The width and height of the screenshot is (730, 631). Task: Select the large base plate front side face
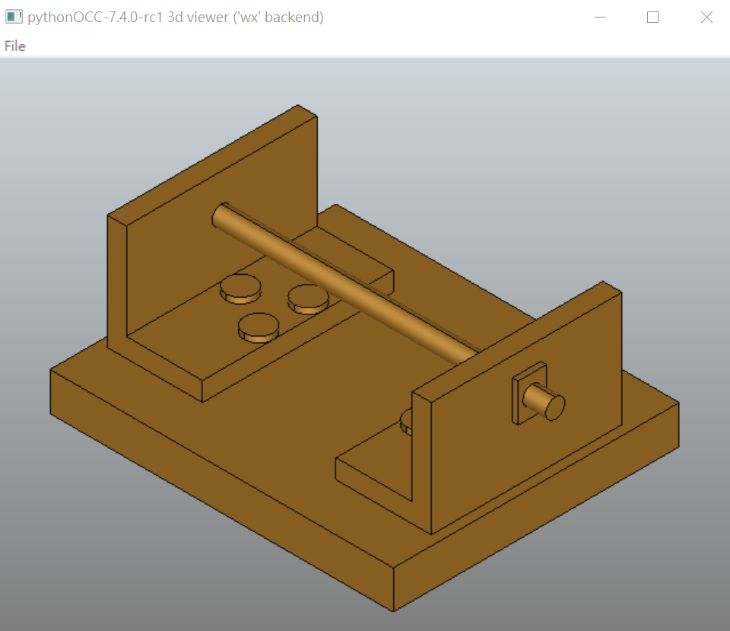(221, 489)
